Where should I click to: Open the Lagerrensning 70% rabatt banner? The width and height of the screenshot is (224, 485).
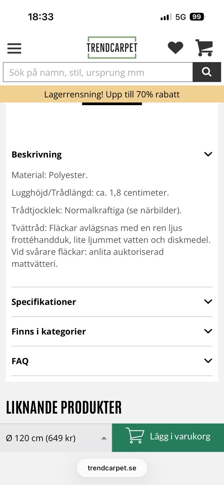[x=112, y=94]
